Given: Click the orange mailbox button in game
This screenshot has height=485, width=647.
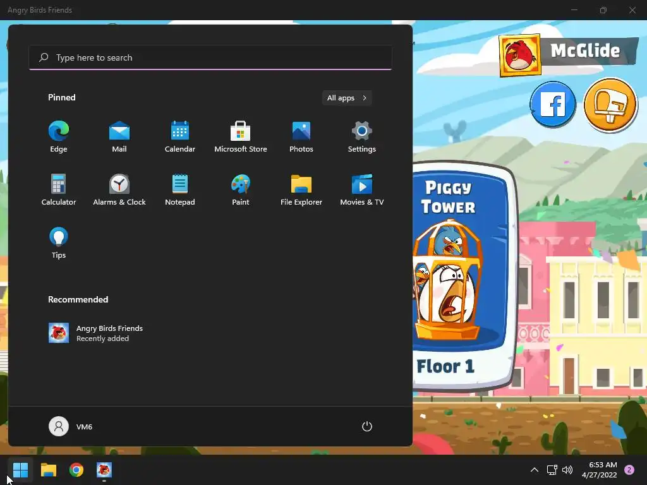Looking at the screenshot, I should tap(610, 104).
